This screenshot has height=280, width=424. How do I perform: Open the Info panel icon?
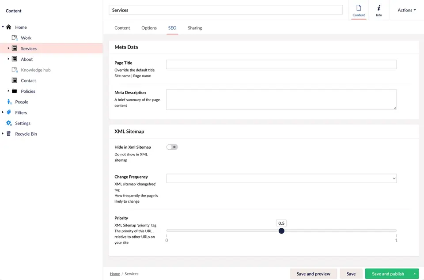(379, 10)
